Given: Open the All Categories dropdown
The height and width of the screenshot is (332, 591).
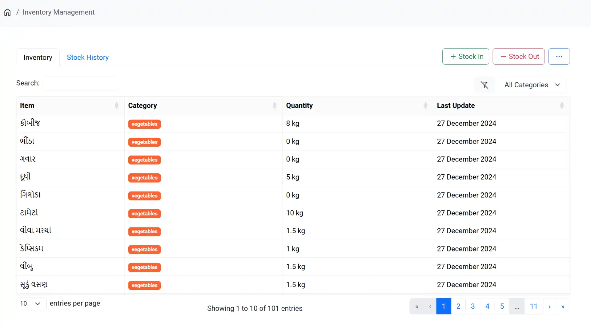Looking at the screenshot, I should point(532,85).
